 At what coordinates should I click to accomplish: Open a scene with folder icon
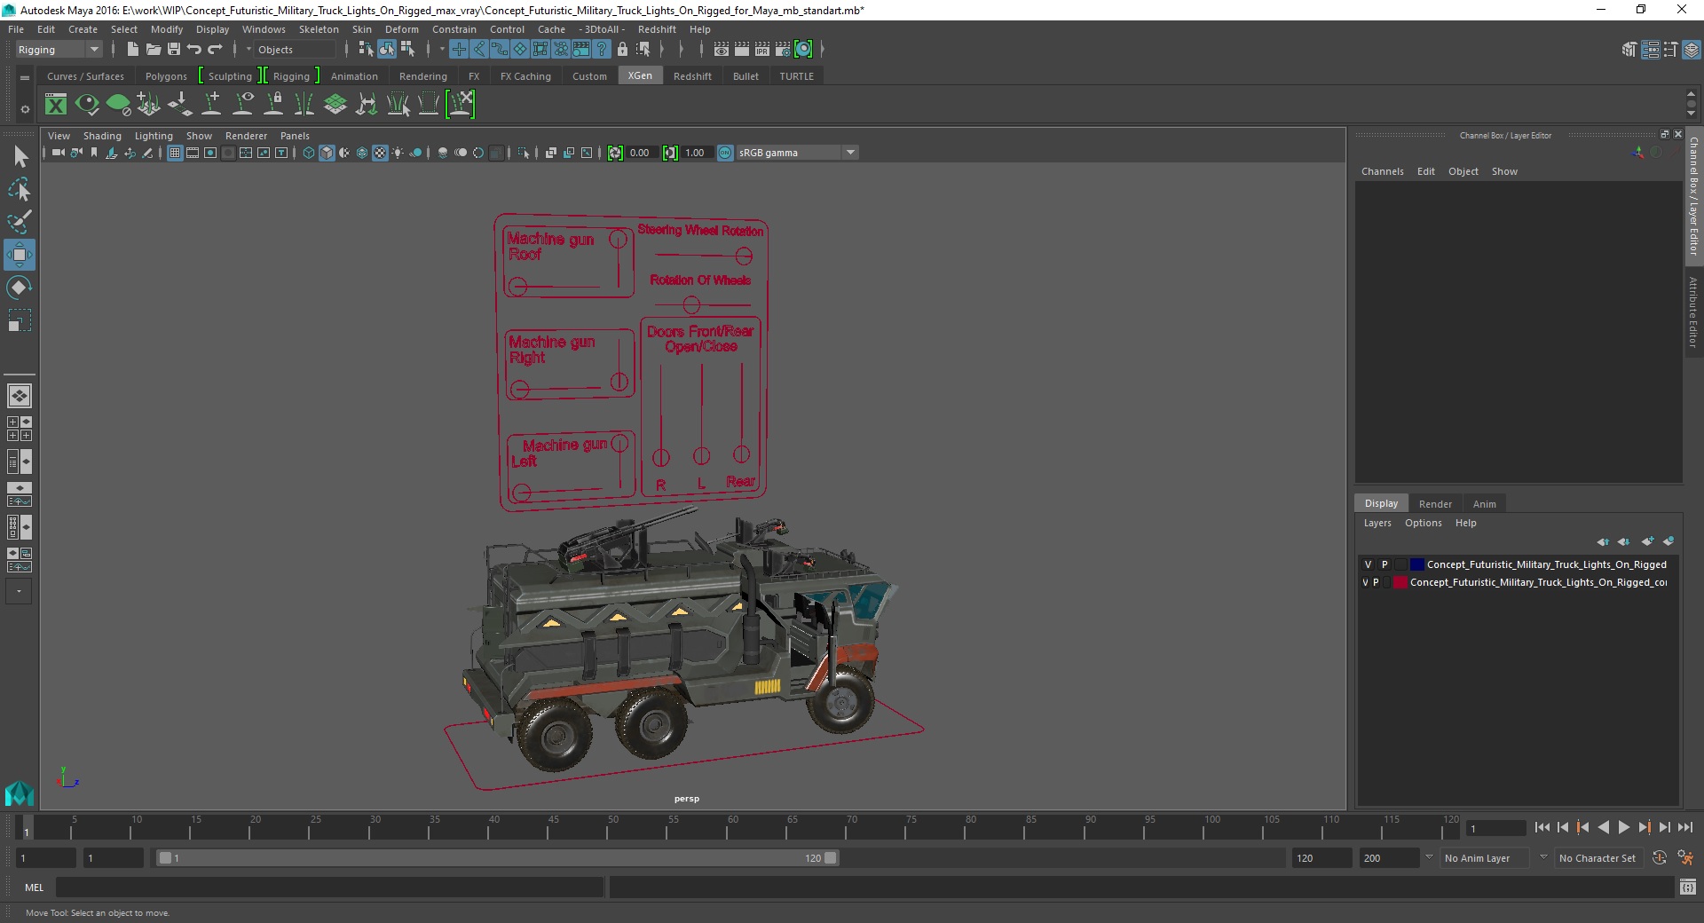[153, 50]
